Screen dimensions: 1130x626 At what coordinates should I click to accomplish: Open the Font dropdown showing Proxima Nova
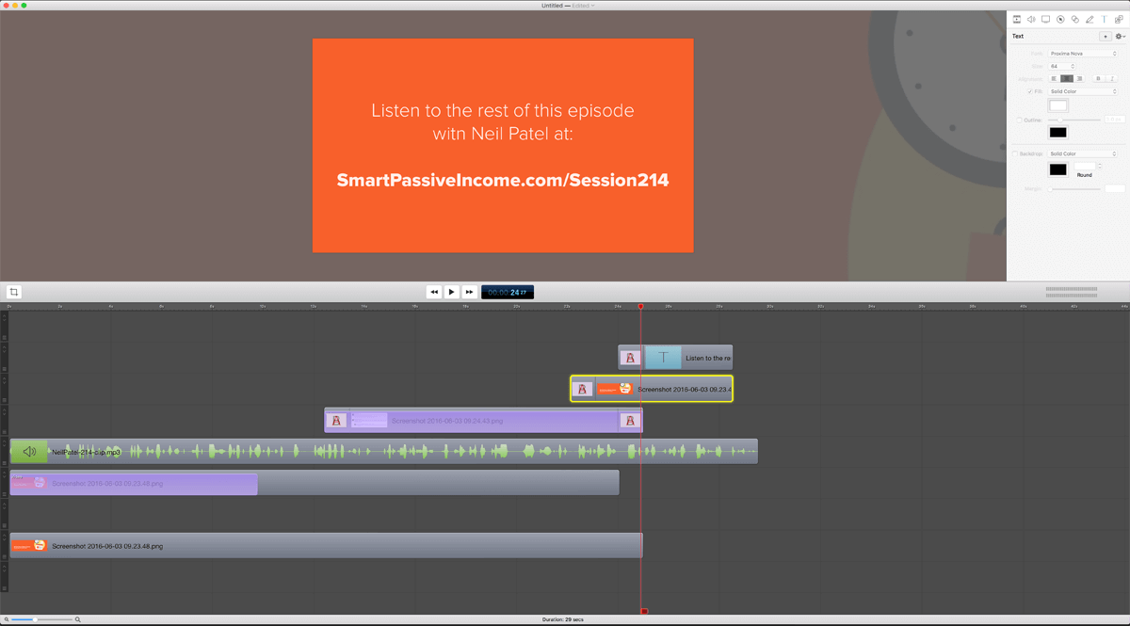pyautogui.click(x=1083, y=54)
